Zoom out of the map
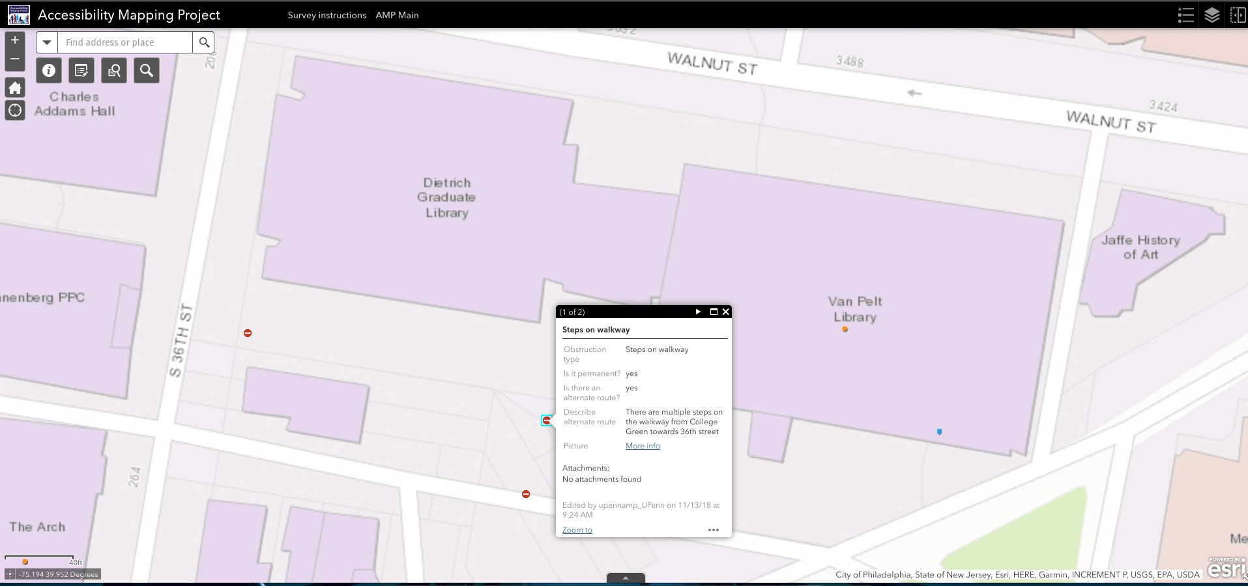The height and width of the screenshot is (586, 1248). [x=15, y=60]
